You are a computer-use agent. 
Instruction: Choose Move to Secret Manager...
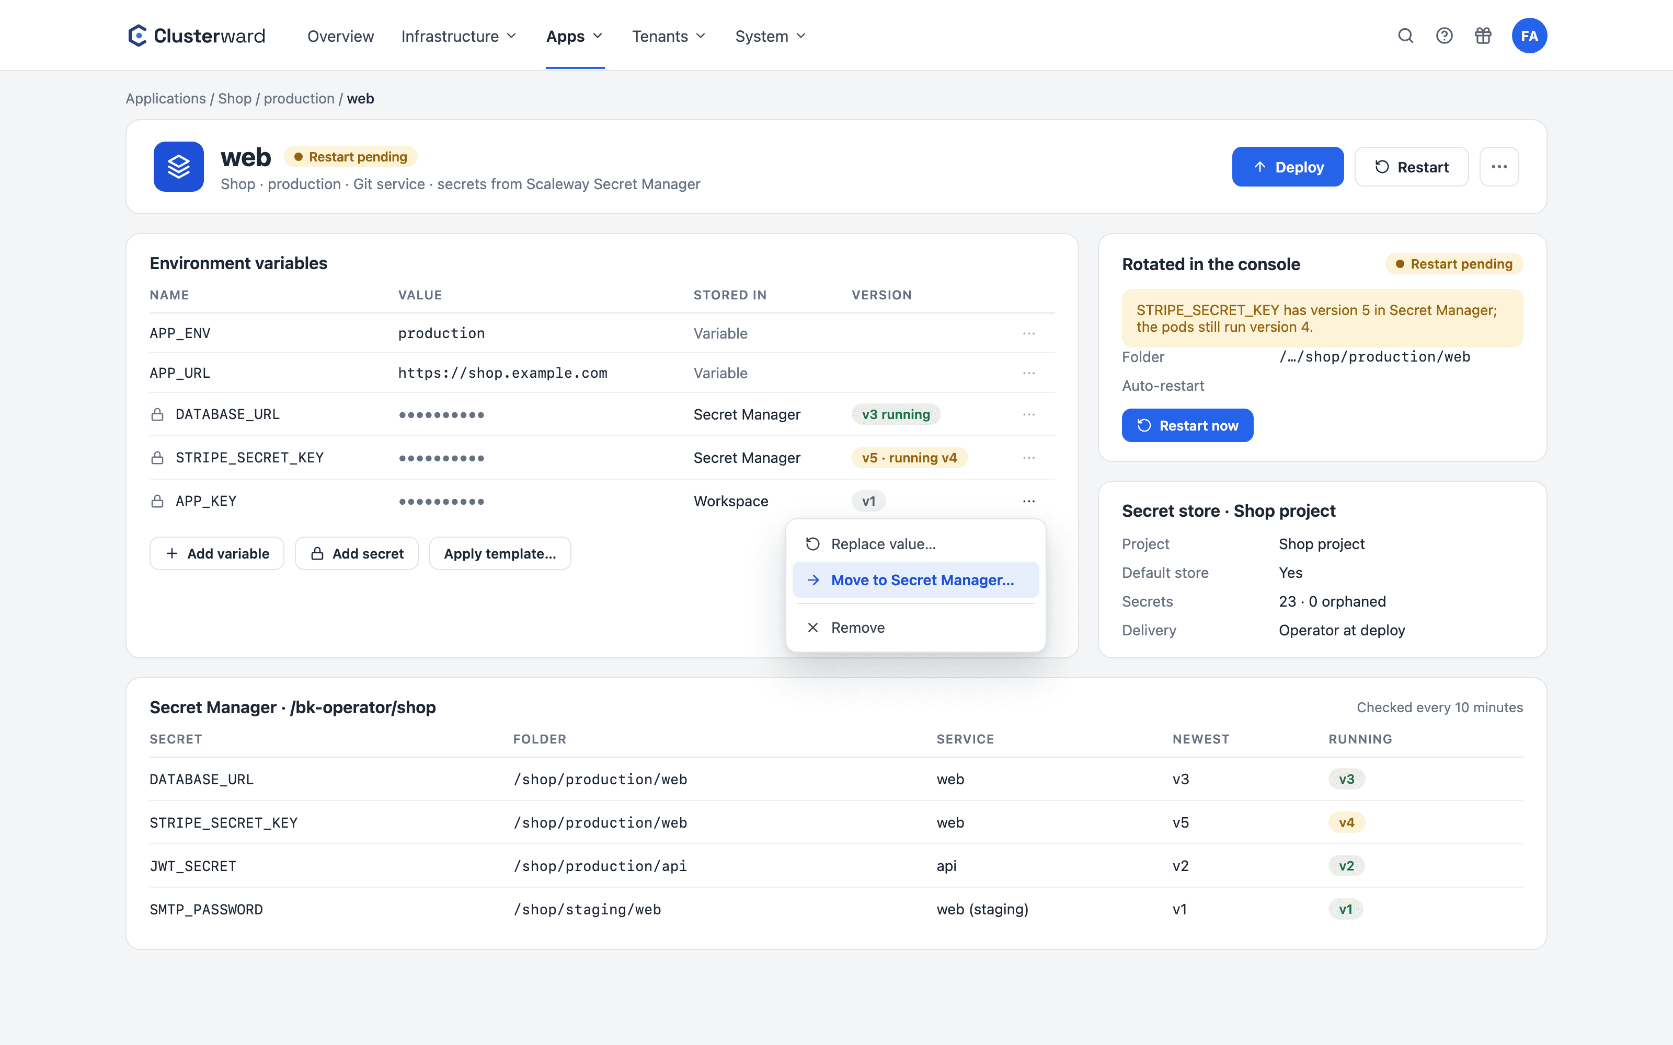pos(915,580)
